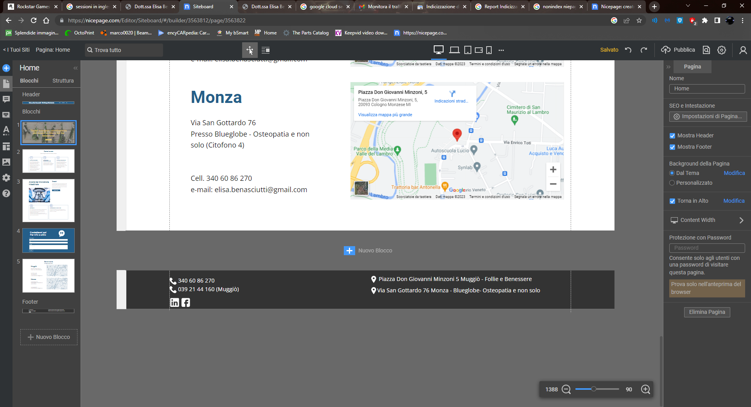Click the Pubblica button
Viewport: 751px width, 407px height.
(678, 50)
